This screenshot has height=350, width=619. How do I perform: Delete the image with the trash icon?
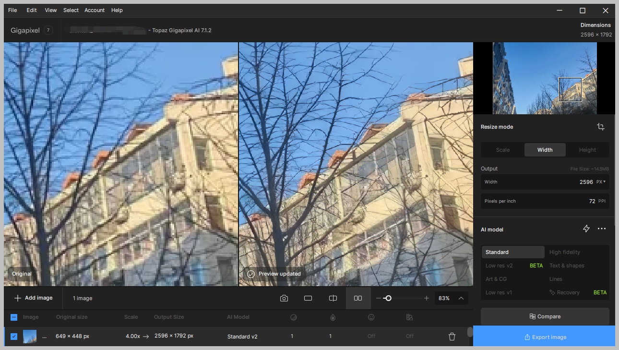pos(452,337)
